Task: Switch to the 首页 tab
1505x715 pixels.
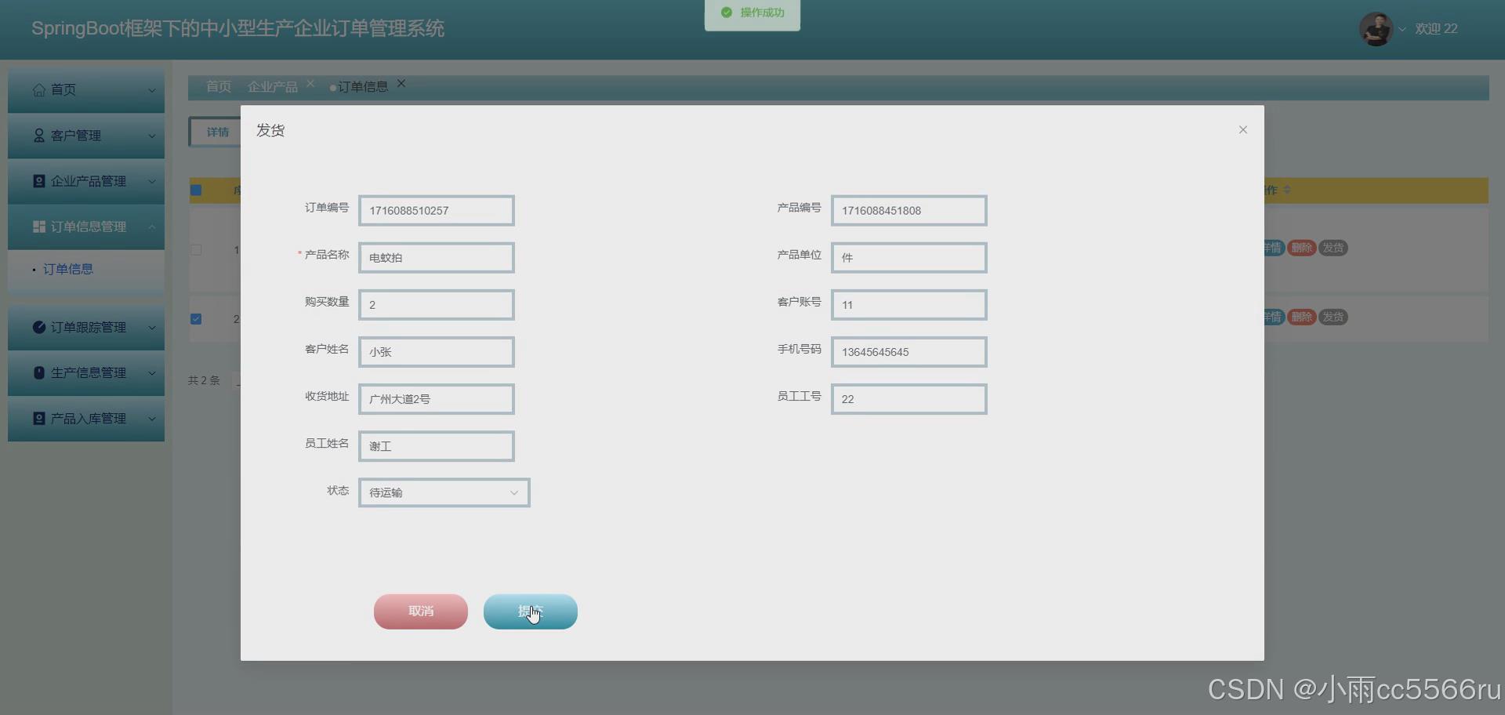Action: pos(219,86)
